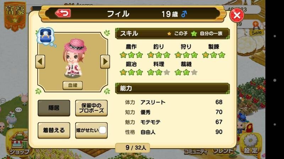284x159 pixels.
Task: Tap the red back arrow button
Action: [x=63, y=13]
